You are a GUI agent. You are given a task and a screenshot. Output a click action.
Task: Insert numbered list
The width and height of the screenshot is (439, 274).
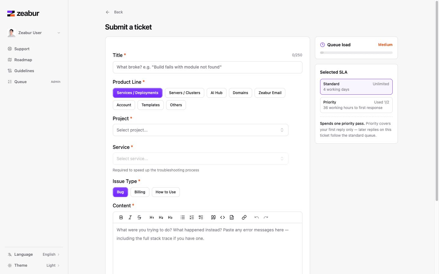(x=192, y=217)
